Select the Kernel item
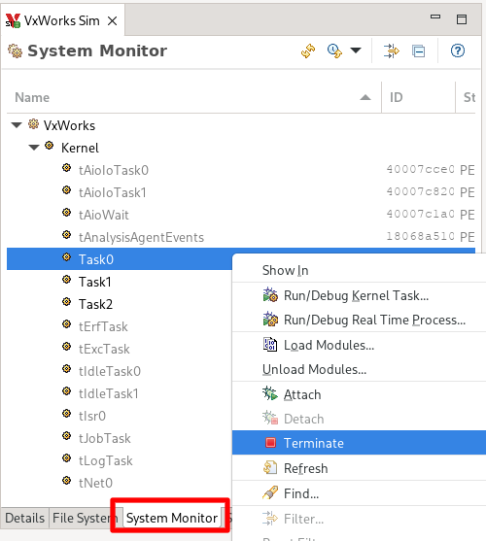Image resolution: width=486 pixels, height=541 pixels. [80, 148]
